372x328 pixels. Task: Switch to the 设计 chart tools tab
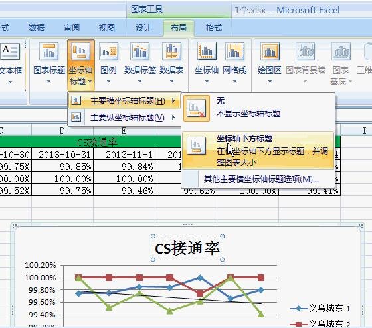click(143, 28)
